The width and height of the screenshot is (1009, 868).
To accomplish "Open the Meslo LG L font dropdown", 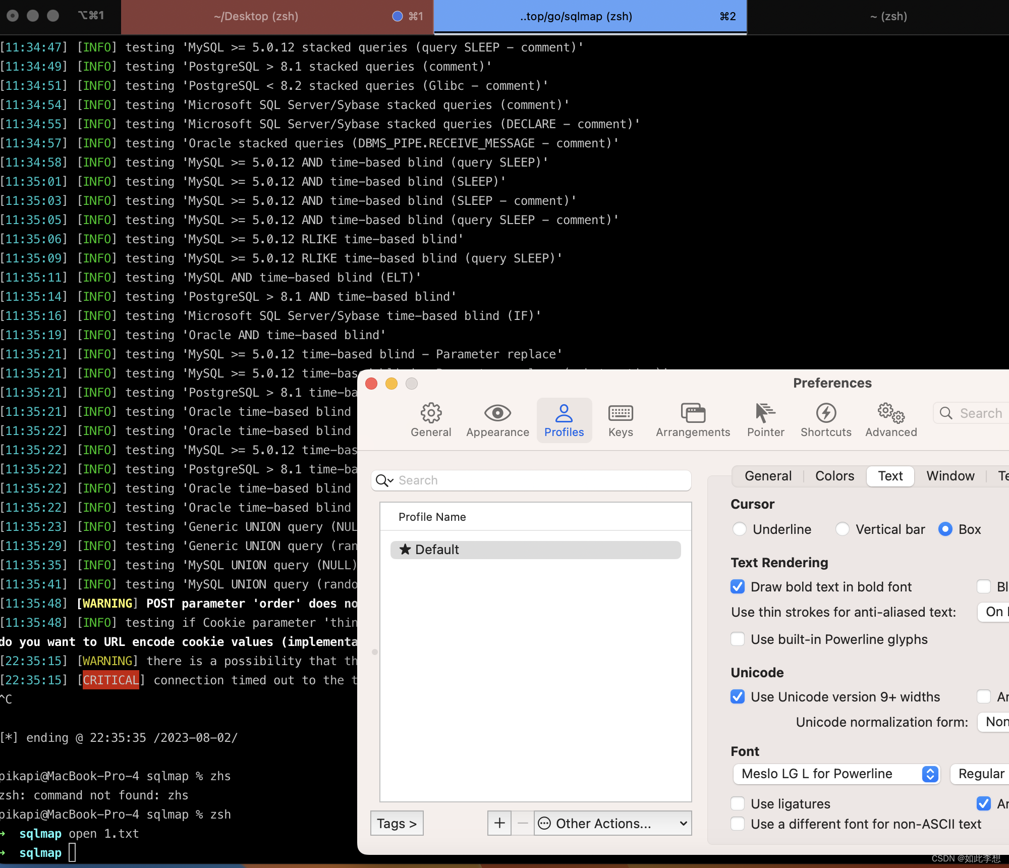I will click(x=836, y=774).
